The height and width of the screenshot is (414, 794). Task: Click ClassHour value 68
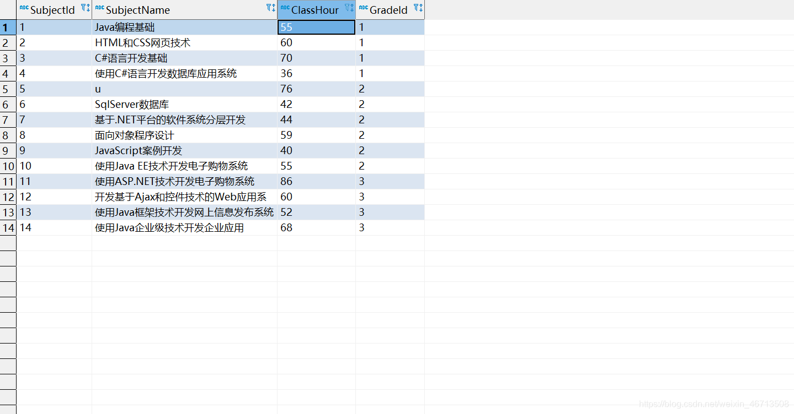coord(316,227)
